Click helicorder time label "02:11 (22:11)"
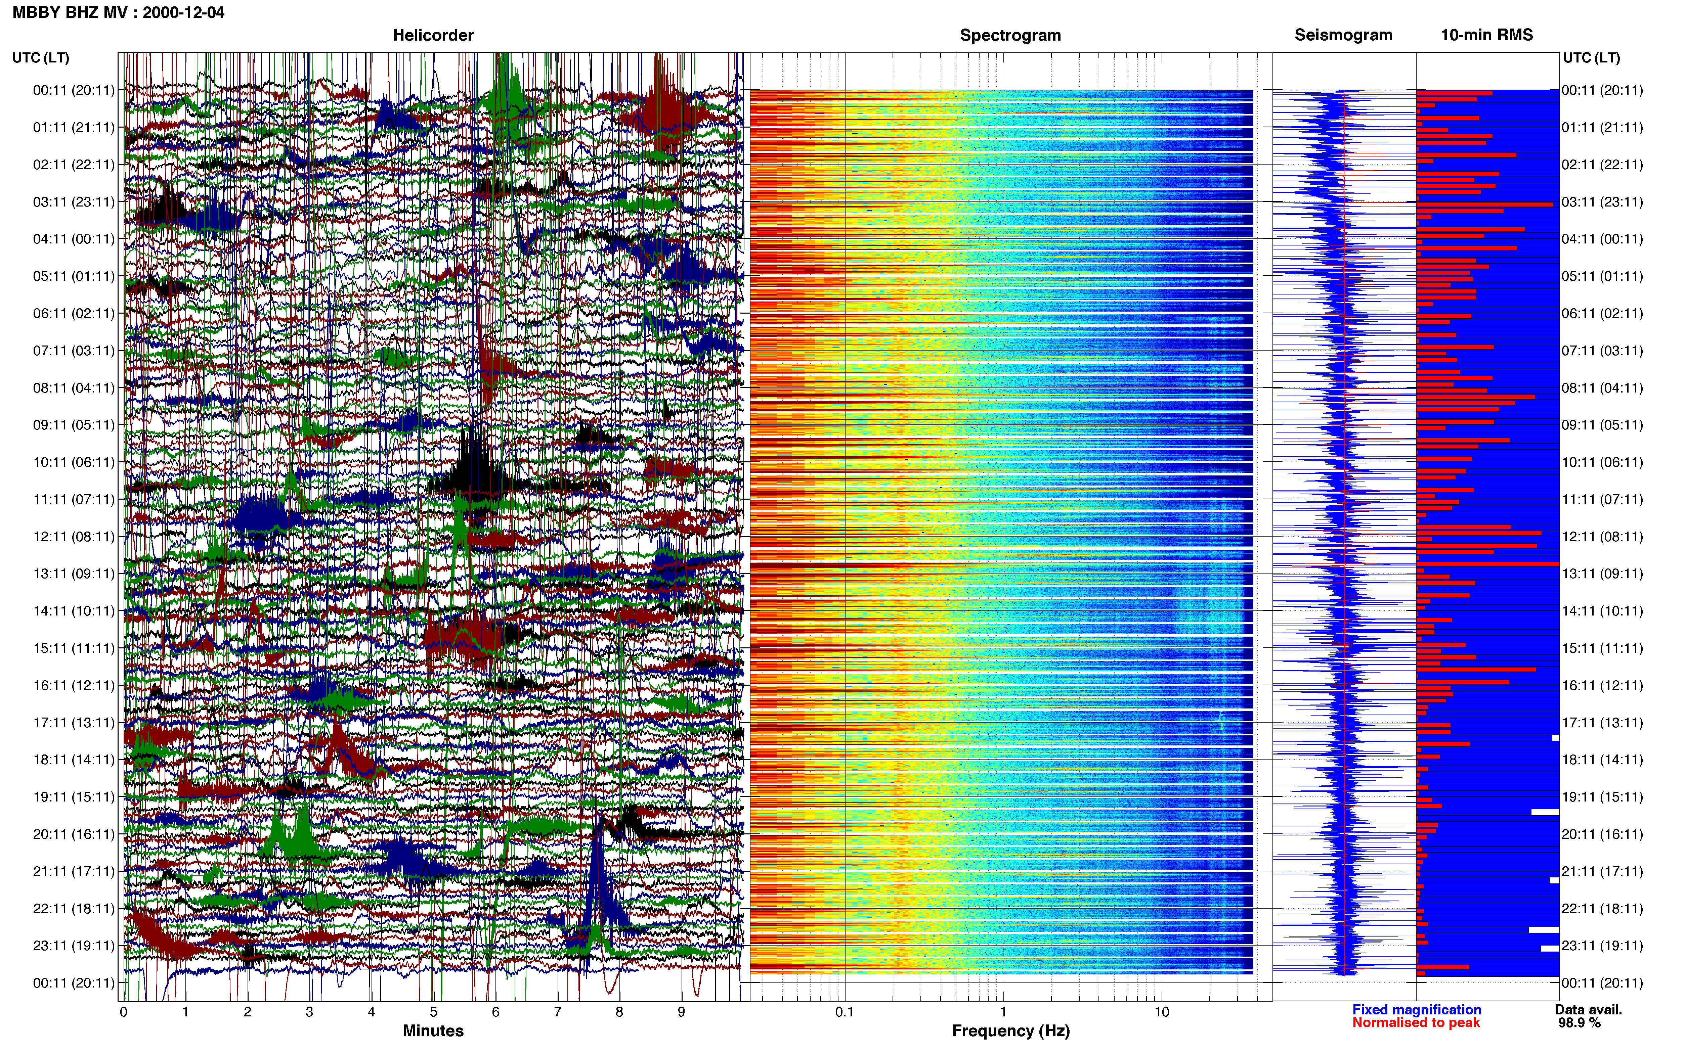The image size is (1686, 1054). click(x=74, y=165)
